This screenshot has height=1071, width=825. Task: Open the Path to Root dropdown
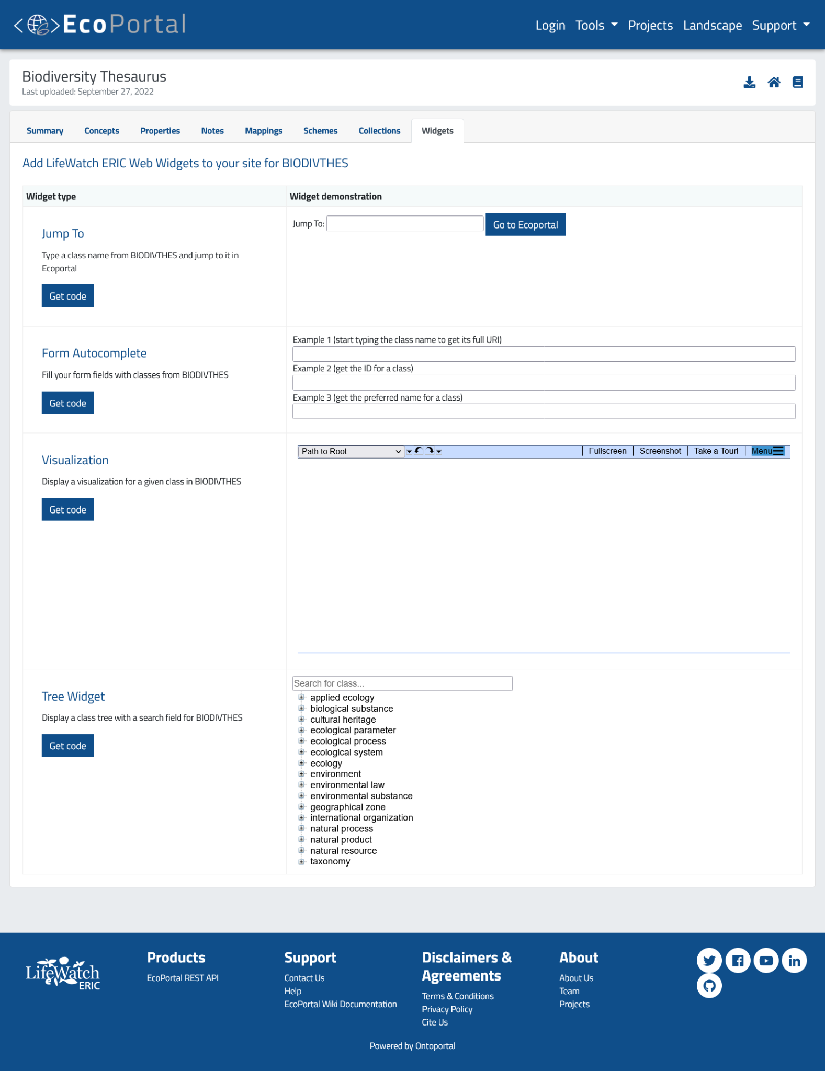(351, 451)
